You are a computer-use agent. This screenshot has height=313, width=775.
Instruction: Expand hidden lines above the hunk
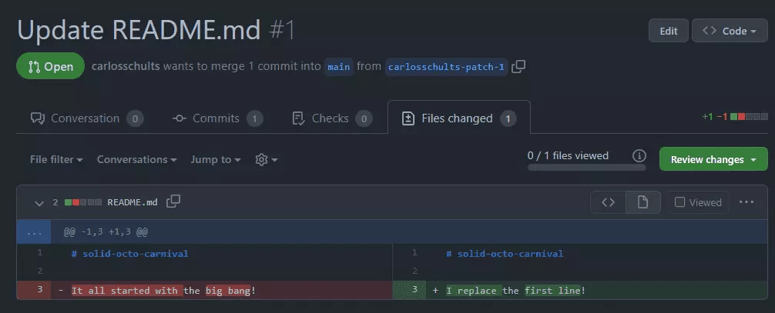(34, 231)
